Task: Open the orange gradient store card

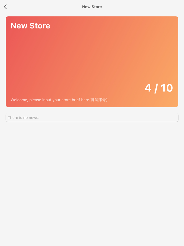Action: [x=92, y=62]
